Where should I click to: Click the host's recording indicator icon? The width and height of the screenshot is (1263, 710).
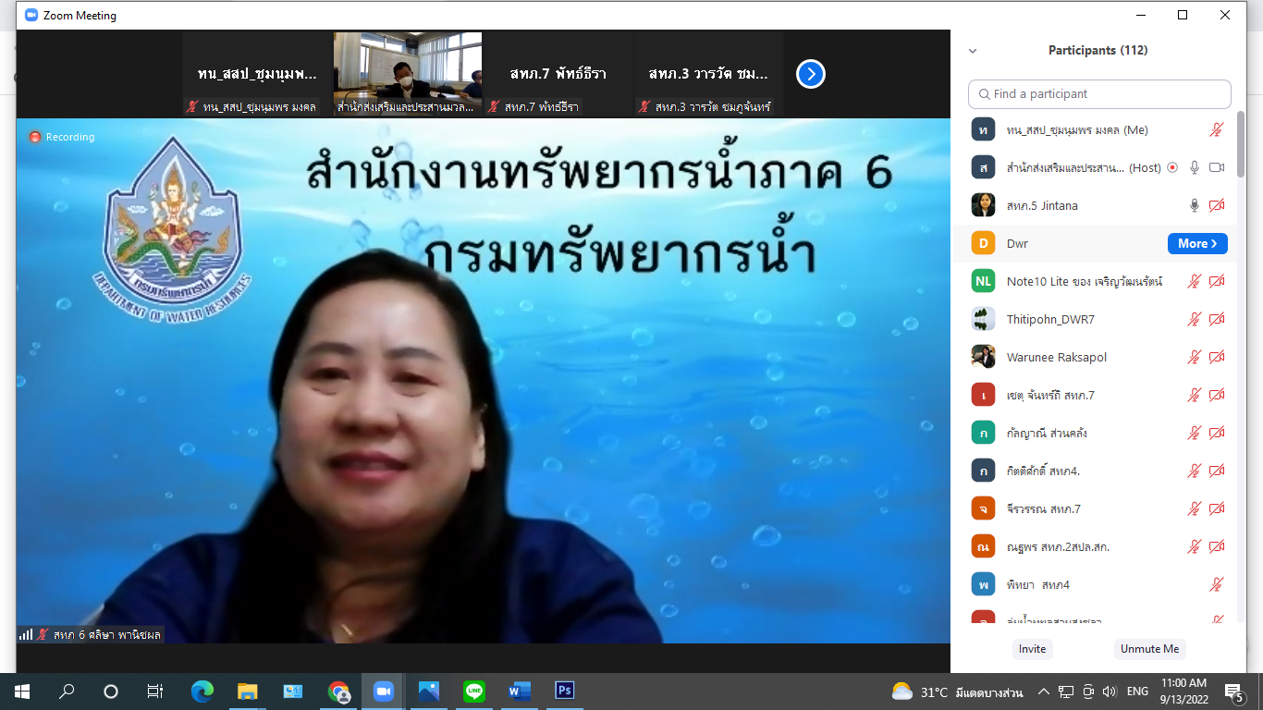[1172, 168]
